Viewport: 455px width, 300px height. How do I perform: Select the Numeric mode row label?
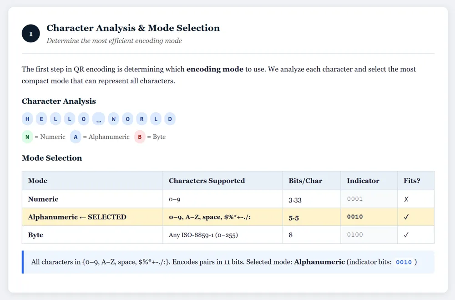pos(43,199)
